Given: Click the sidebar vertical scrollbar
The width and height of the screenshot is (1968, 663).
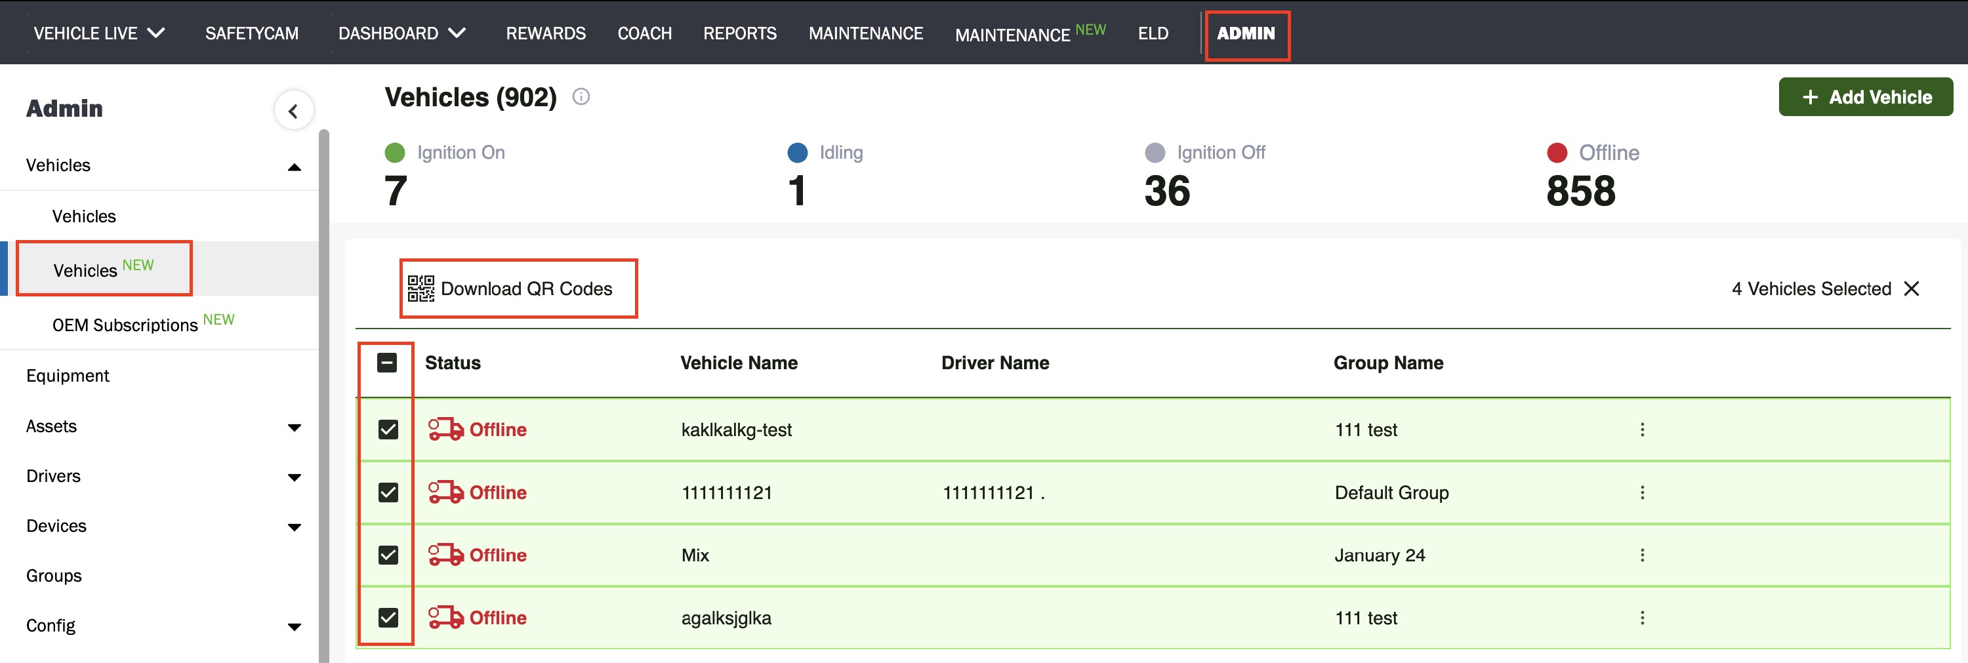Looking at the screenshot, I should click(324, 395).
